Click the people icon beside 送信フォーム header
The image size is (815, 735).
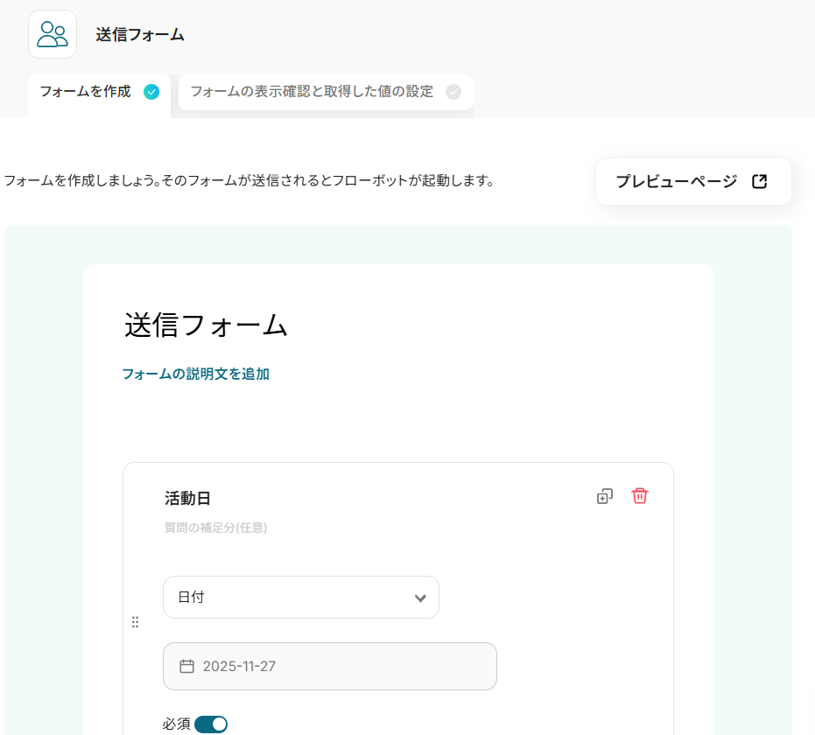[x=53, y=35]
